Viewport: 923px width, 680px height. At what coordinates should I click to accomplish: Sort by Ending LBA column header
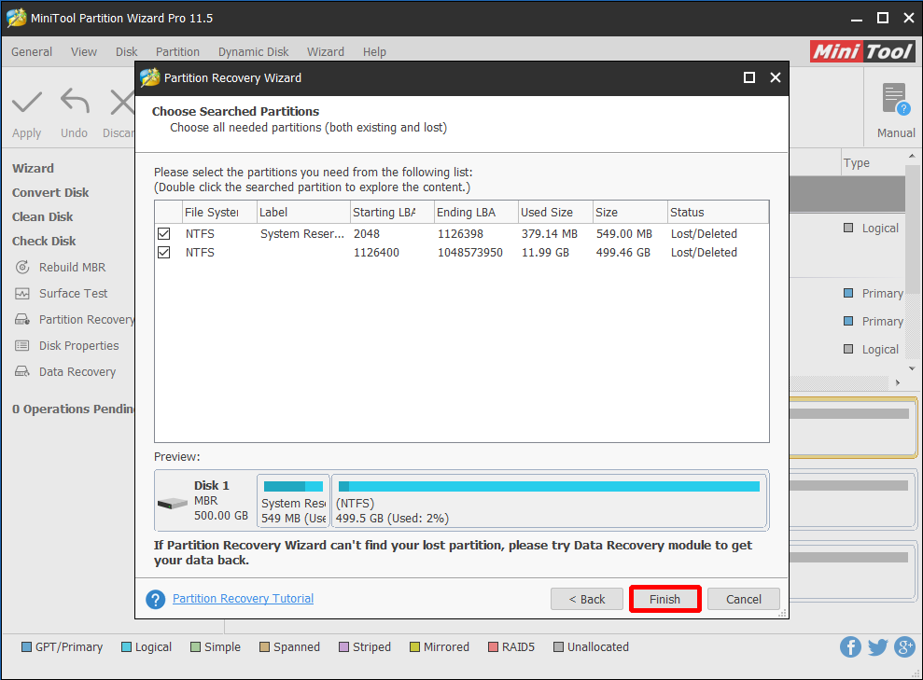(476, 212)
